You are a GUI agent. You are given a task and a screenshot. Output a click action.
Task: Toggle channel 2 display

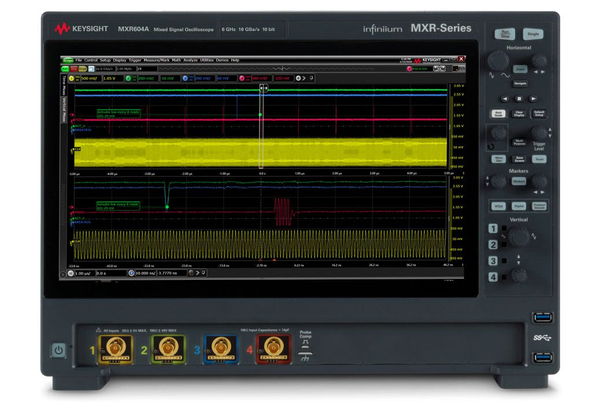(x=128, y=78)
